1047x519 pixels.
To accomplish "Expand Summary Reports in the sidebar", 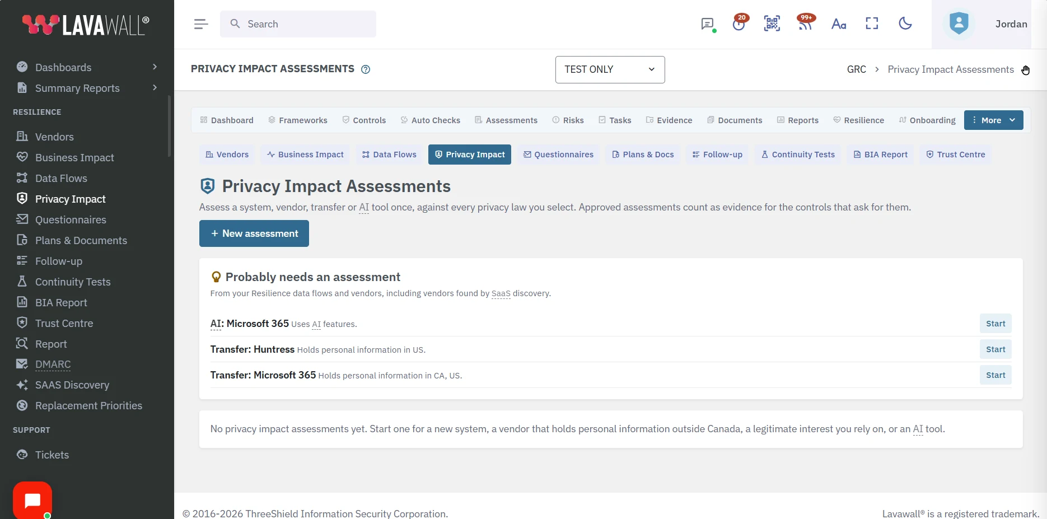I will 87,88.
